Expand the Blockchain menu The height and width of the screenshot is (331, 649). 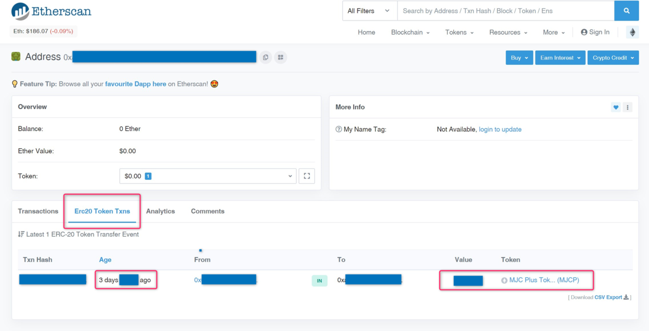pyautogui.click(x=410, y=32)
